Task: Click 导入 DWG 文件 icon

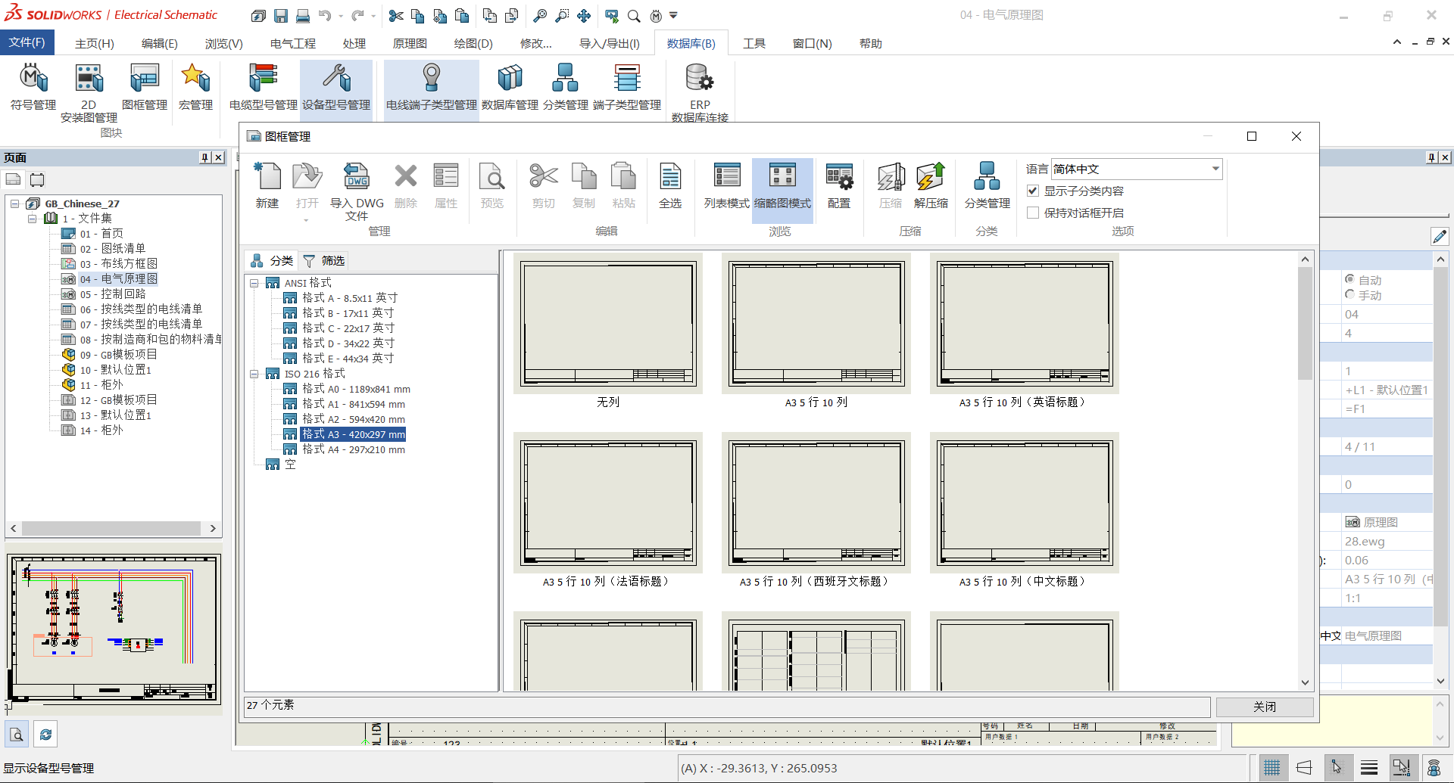Action: (357, 192)
